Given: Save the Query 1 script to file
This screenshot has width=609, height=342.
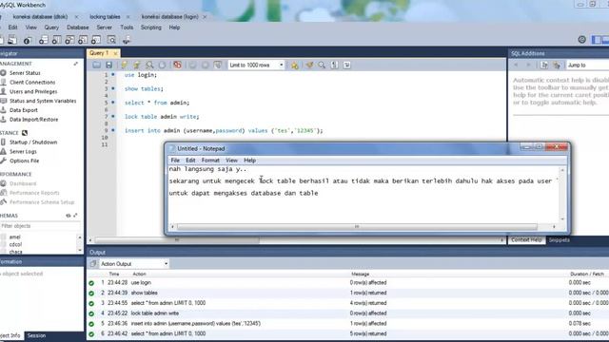Looking at the screenshot, I should [108, 65].
